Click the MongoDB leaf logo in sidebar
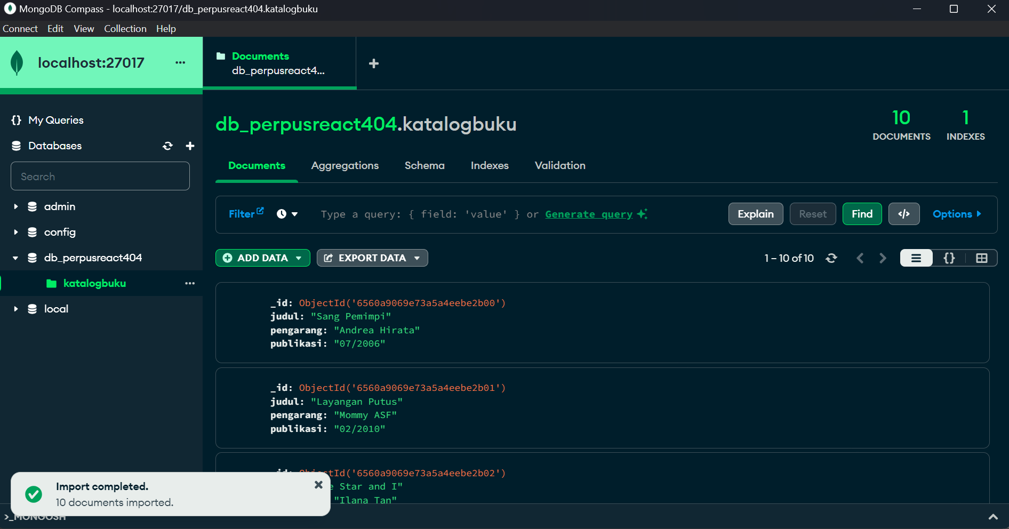 17,62
